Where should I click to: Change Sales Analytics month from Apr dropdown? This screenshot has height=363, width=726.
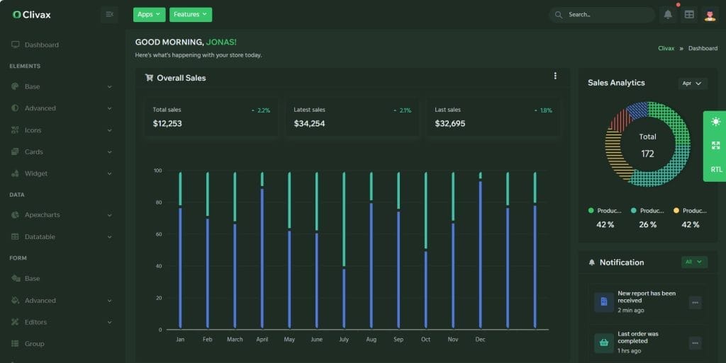(691, 83)
